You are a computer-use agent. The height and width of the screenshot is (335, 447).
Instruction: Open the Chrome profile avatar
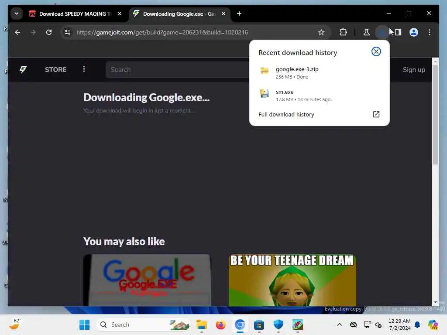[x=414, y=32]
